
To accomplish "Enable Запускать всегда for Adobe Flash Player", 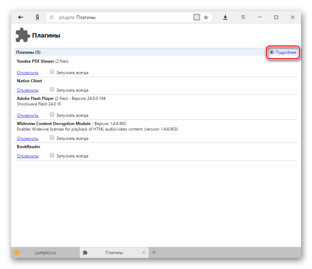I will (x=52, y=114).
